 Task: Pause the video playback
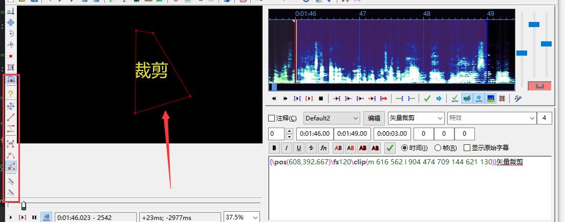(34, 217)
